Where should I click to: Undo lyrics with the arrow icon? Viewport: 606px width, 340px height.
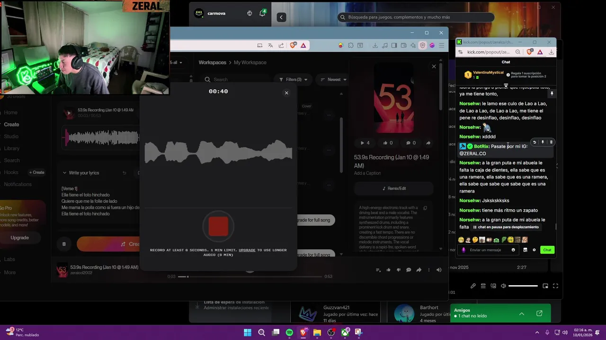point(125,173)
